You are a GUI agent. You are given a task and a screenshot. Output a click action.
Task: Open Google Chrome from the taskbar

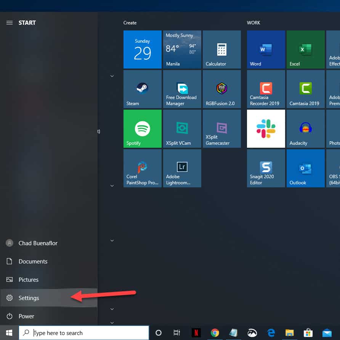(215, 333)
